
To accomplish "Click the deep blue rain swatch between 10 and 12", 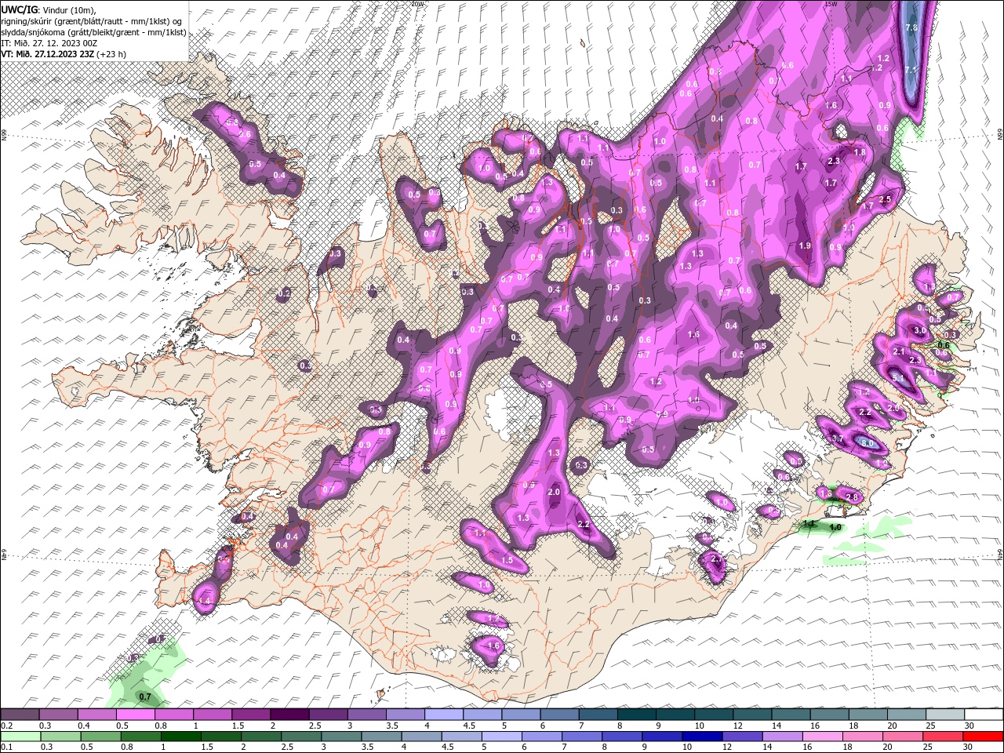I will 704,736.
